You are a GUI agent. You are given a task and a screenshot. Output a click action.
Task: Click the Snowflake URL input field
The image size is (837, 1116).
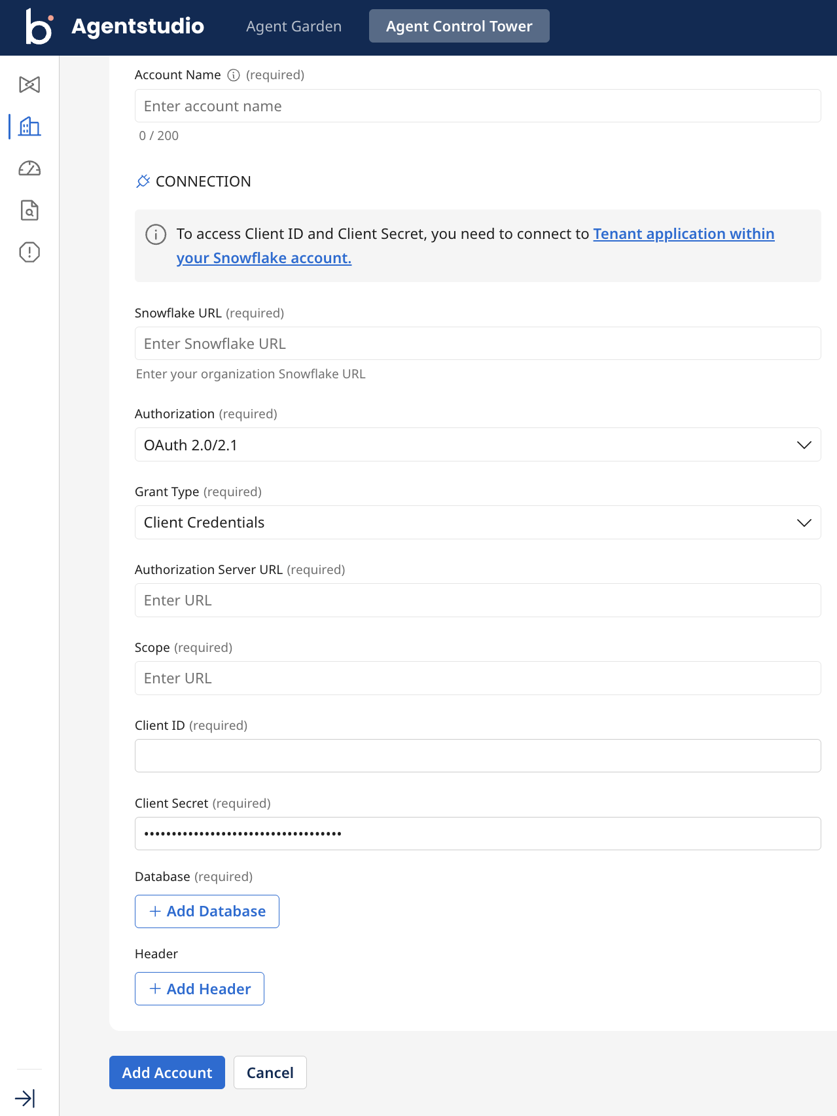477,344
